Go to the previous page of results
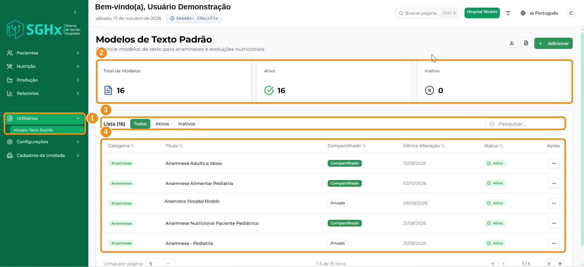The width and height of the screenshot is (584, 267). coord(504,264)
